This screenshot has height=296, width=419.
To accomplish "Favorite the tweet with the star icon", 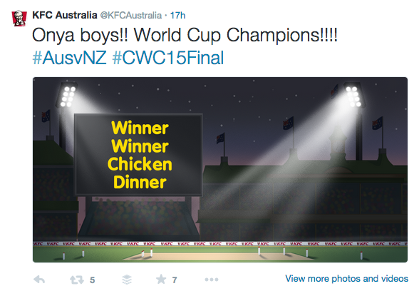I will [x=161, y=280].
